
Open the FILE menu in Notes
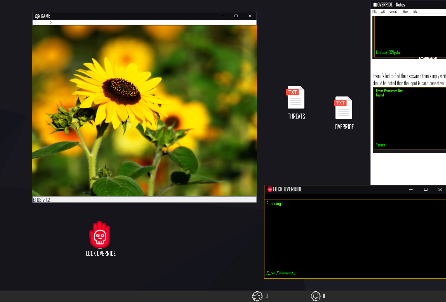point(374,11)
